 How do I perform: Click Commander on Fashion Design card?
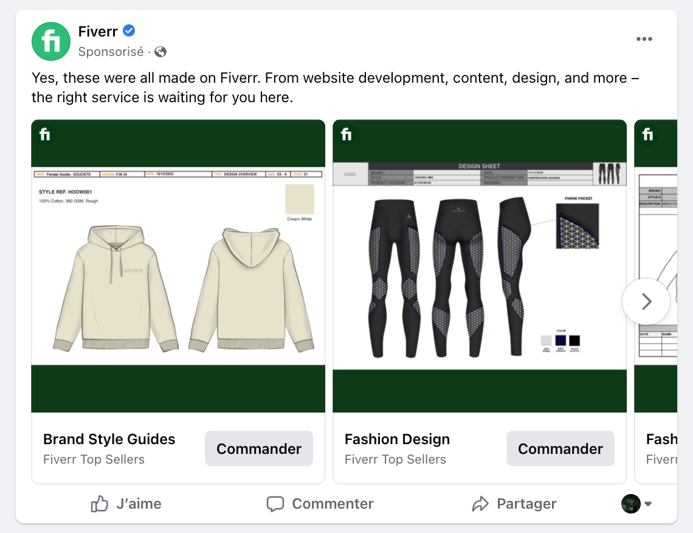(560, 448)
